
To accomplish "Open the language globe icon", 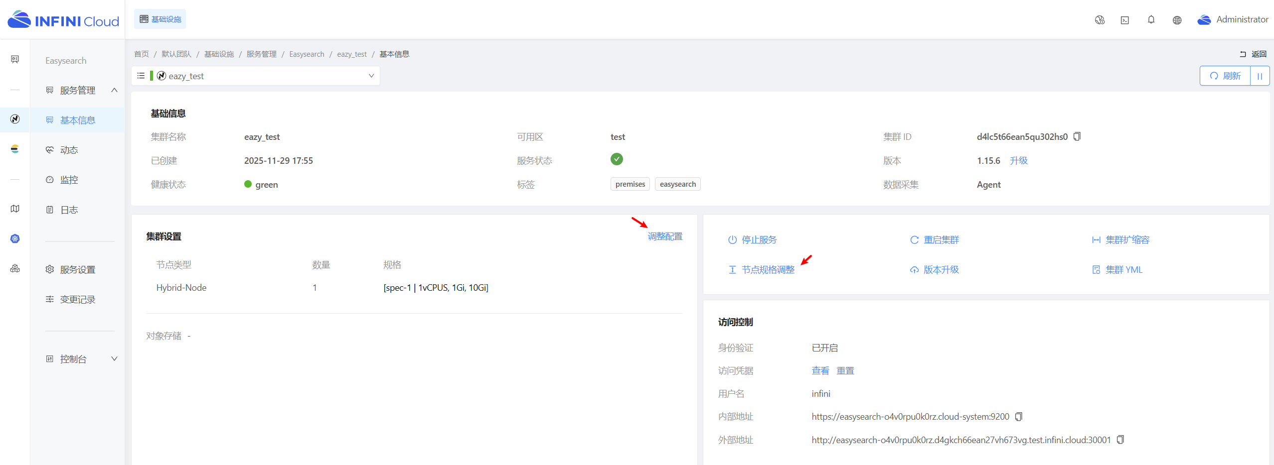I will coord(1177,20).
